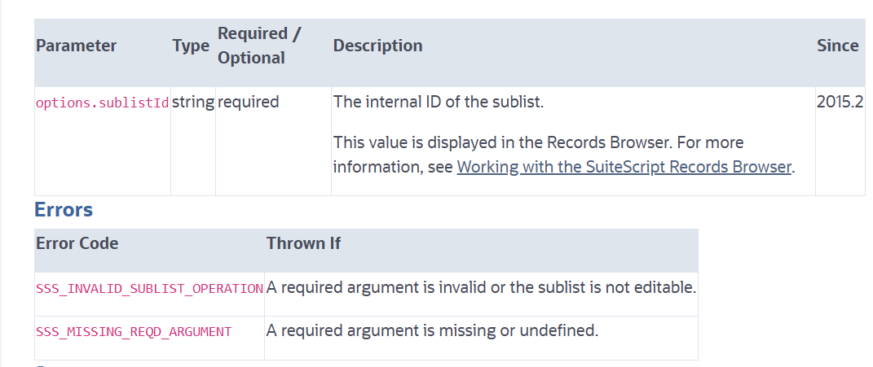Click the Since column header

point(837,46)
